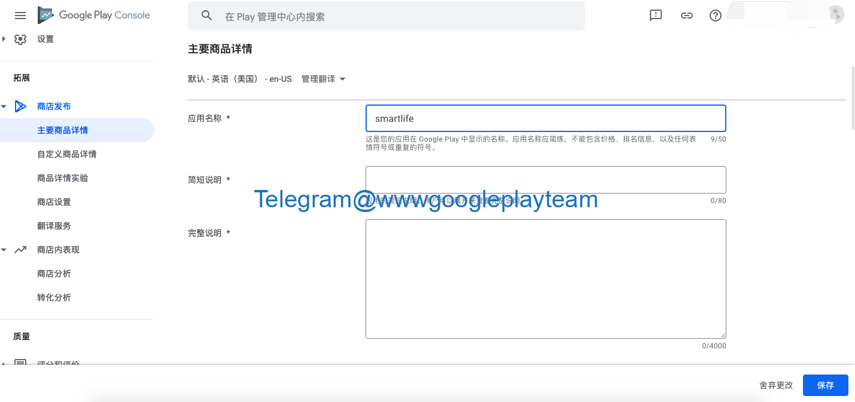Collapse the 商店发布 section arrow
This screenshot has height=402, width=855.
point(4,106)
